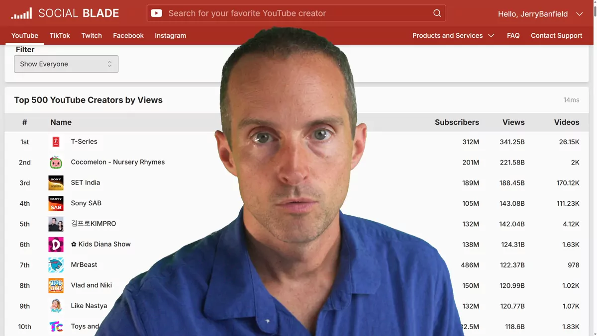The height and width of the screenshot is (336, 597).
Task: Open Products and Services dropdown
Action: click(453, 35)
